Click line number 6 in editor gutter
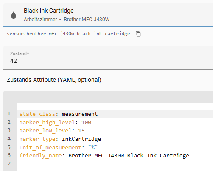Image resolution: width=213 pixels, height=171 pixels. pyautogui.click(x=9, y=155)
